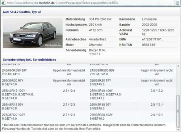
Task: Click the michelin.de URL in the address bar
Action: [63, 3]
